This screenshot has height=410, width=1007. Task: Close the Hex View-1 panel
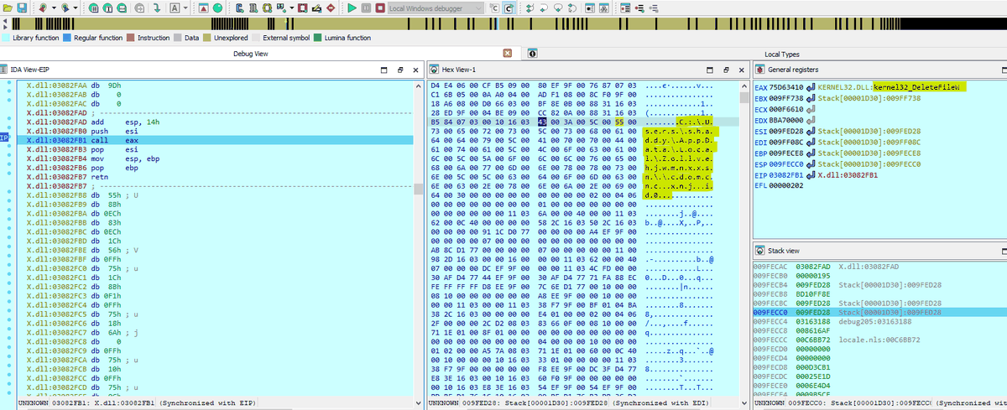[742, 70]
